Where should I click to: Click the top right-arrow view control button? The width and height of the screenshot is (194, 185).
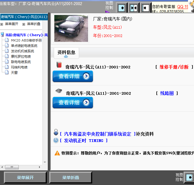tap(122, 8)
